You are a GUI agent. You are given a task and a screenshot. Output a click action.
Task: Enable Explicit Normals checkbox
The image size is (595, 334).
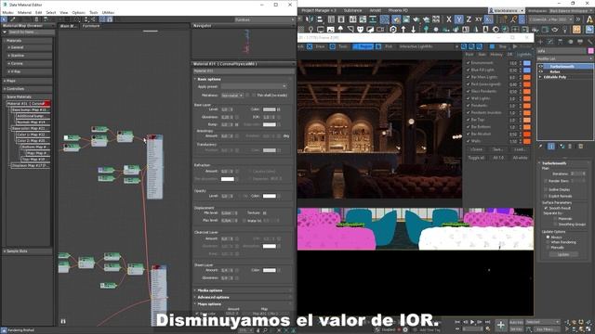(x=546, y=196)
